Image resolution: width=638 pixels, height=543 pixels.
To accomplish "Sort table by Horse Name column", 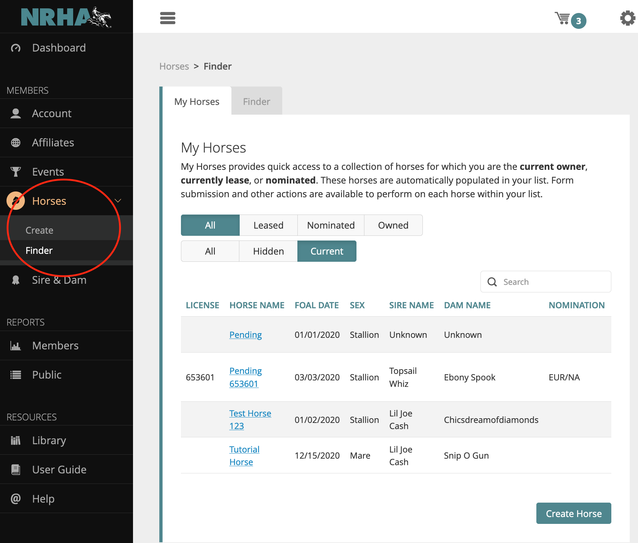I will (257, 305).
